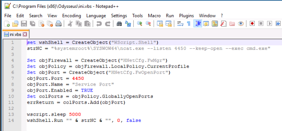Toggle the Document Map panel icon
This screenshot has width=282, height=131.
click(x=215, y=24)
